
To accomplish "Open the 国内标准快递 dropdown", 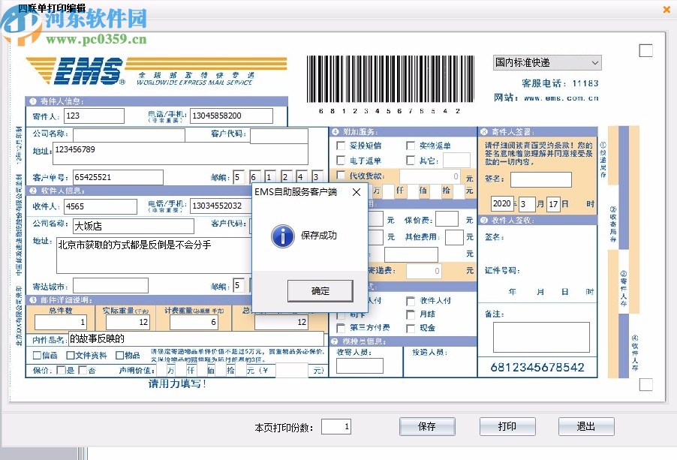I will coord(597,62).
